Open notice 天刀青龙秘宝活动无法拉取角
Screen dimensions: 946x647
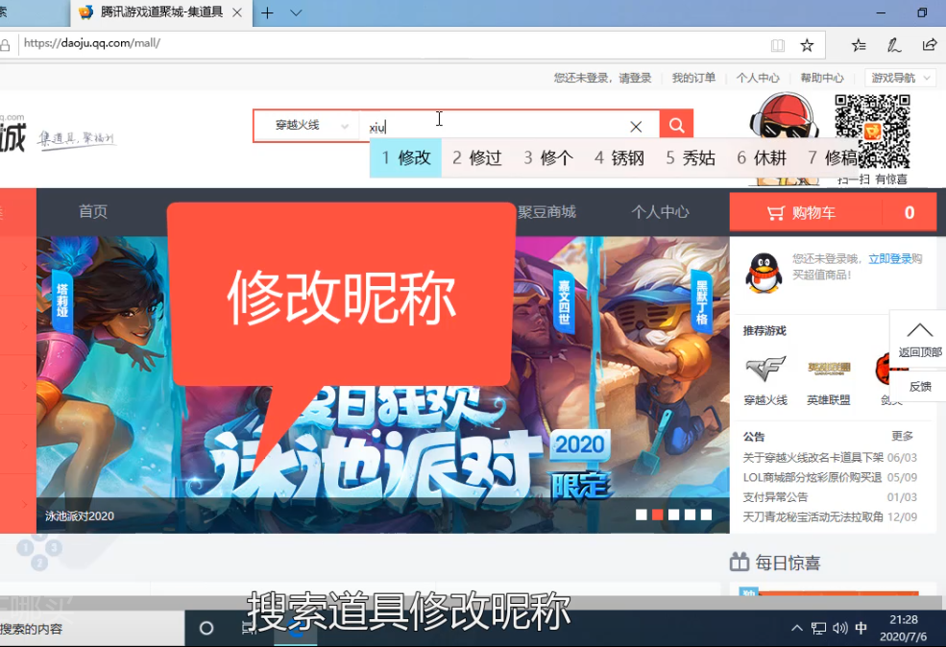click(813, 516)
